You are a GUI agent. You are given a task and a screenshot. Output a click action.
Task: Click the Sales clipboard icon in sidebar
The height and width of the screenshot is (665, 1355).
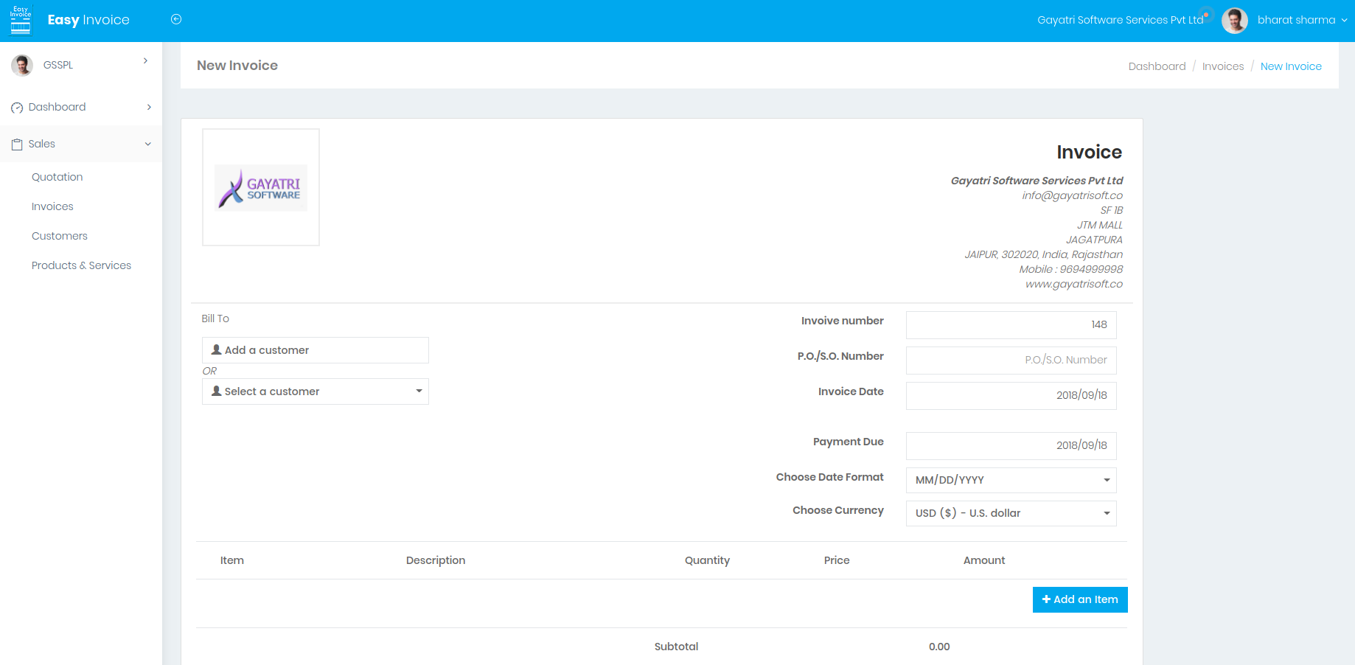coord(17,144)
